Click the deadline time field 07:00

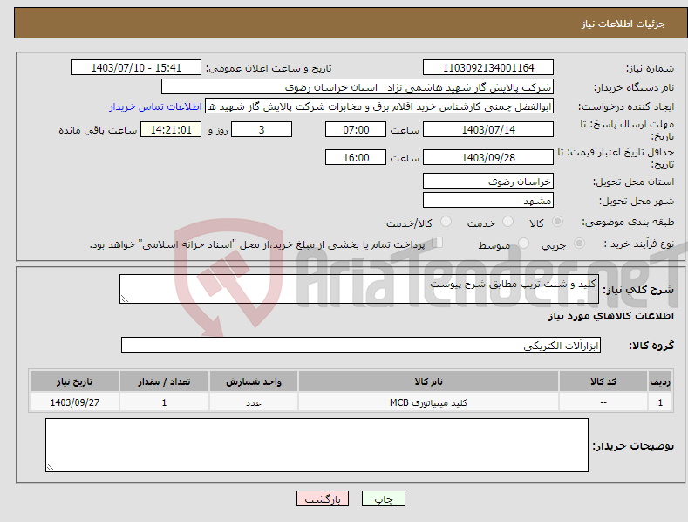pos(356,129)
